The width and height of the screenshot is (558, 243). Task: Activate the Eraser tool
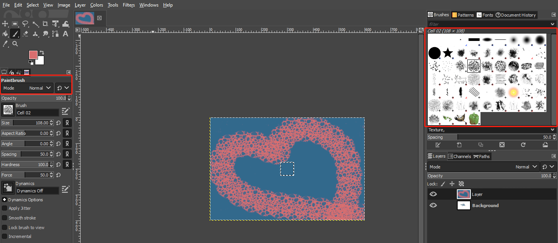tap(26, 34)
